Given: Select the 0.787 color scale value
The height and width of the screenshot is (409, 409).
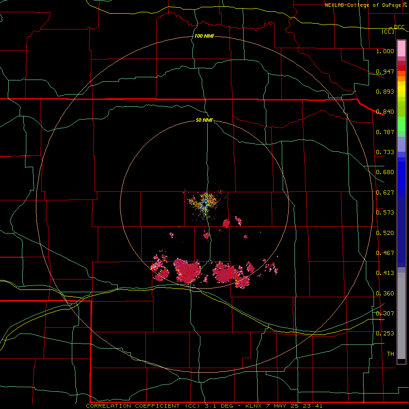Looking at the screenshot, I should [x=385, y=132].
